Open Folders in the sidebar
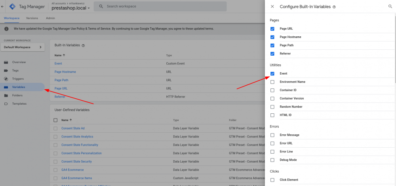Viewport: 396px width, 186px height. [x=17, y=95]
